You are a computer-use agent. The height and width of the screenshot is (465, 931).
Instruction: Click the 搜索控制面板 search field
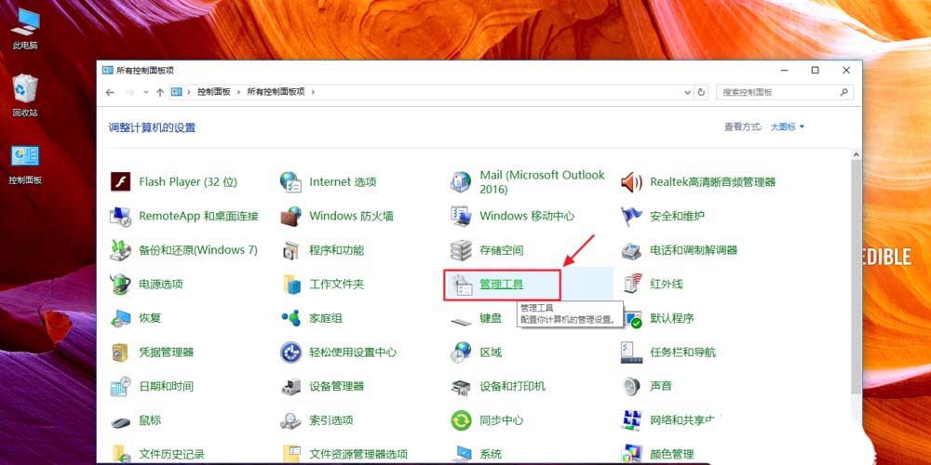tap(784, 92)
